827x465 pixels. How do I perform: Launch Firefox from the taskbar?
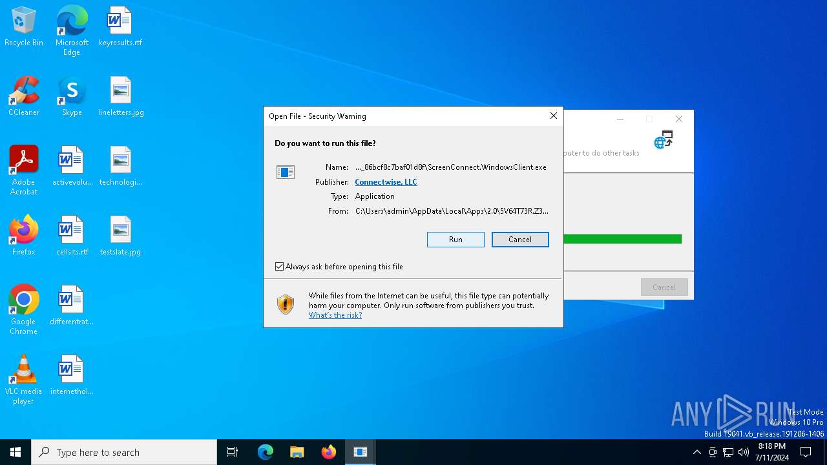328,452
